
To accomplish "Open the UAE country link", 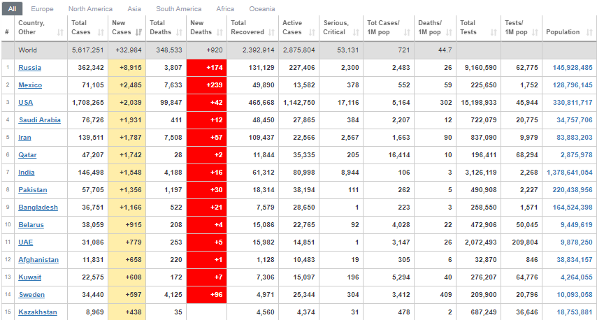I will (x=25, y=242).
